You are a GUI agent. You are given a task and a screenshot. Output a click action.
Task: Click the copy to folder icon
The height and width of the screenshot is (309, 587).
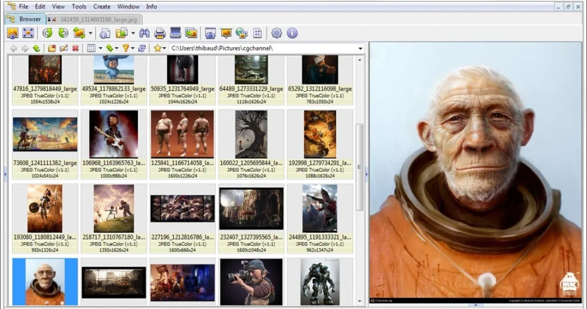tap(121, 33)
